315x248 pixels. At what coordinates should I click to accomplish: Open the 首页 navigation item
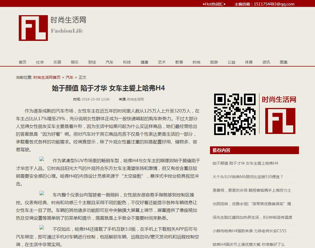pos(22,62)
